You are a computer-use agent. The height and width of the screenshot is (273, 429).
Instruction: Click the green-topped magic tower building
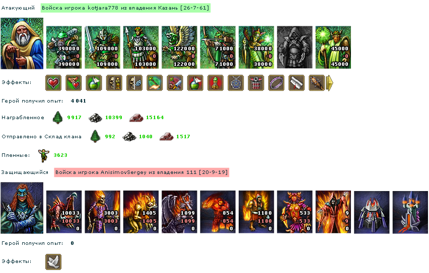pos(410,212)
